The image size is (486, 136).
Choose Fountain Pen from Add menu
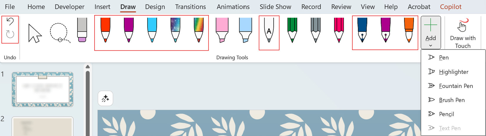456,86
